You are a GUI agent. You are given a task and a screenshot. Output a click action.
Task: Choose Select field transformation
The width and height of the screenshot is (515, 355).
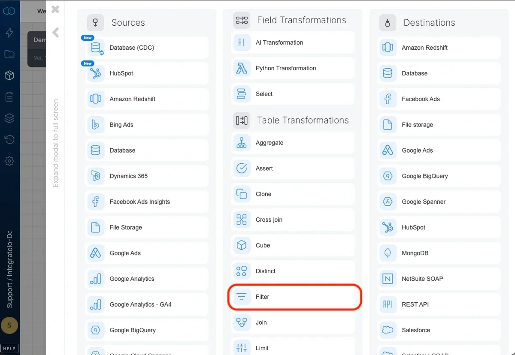point(293,94)
